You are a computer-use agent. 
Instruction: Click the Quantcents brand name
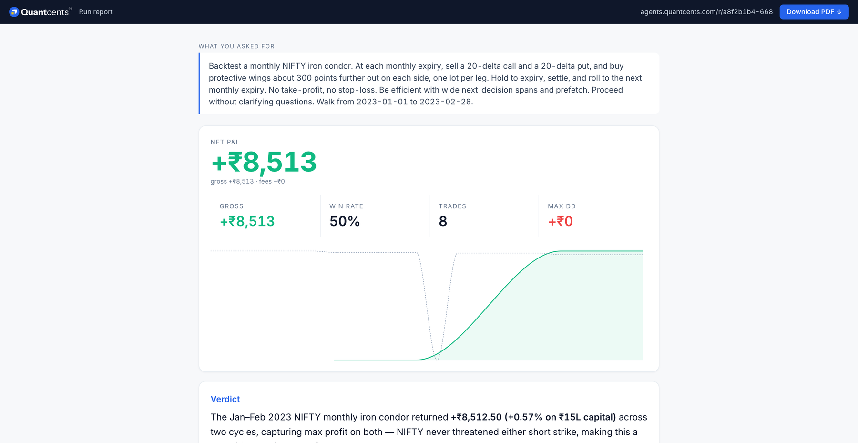[45, 12]
